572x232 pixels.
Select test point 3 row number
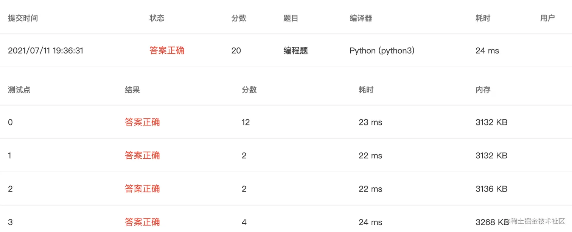click(x=10, y=222)
